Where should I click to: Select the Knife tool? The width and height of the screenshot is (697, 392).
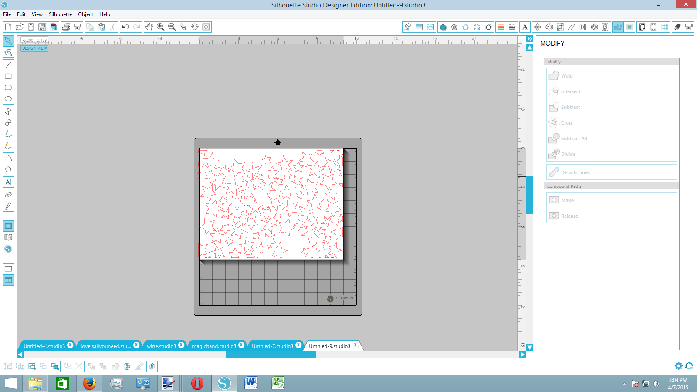tap(8, 206)
